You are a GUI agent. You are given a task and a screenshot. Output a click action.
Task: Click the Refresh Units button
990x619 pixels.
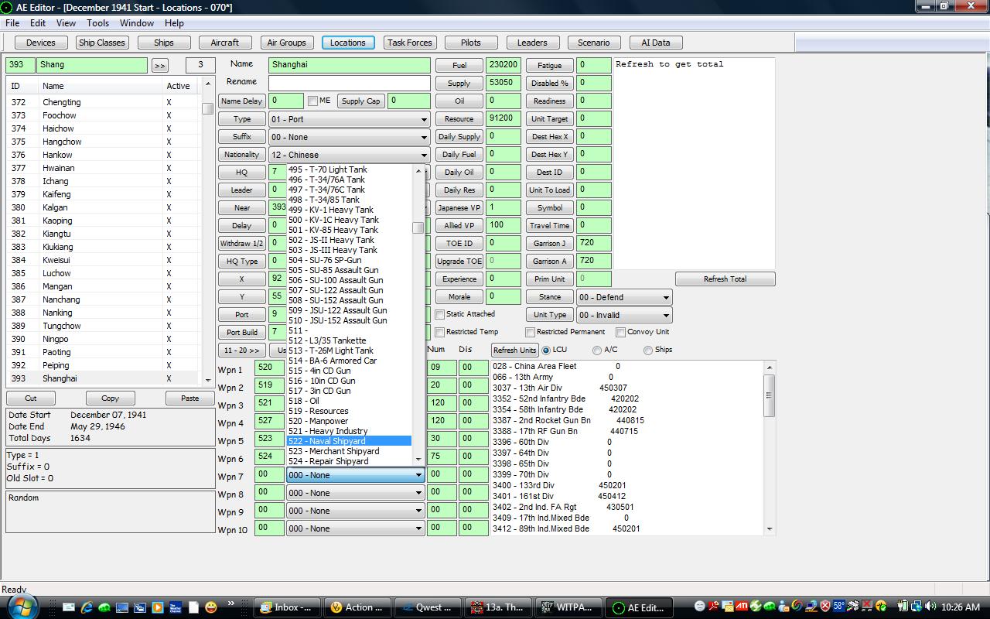514,351
